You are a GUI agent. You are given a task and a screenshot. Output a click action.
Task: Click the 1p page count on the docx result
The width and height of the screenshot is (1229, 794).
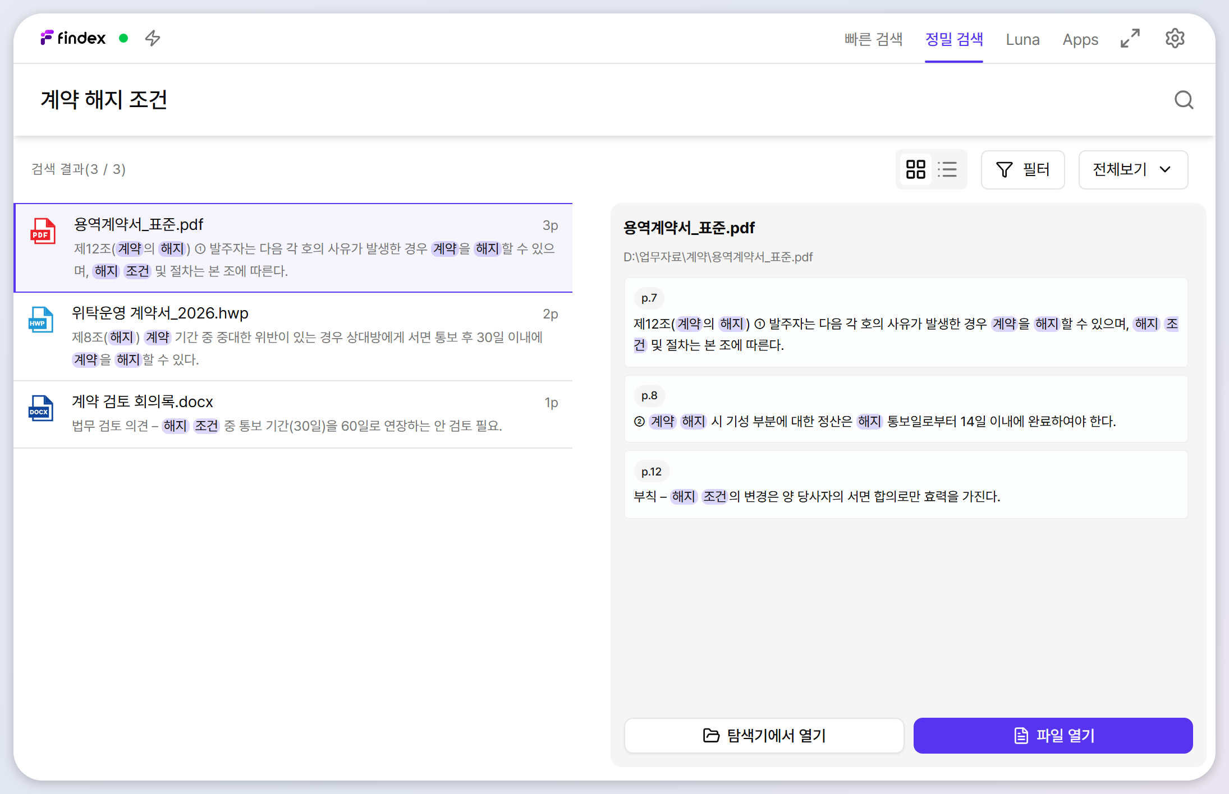point(551,402)
